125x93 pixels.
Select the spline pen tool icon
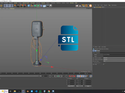[32, 6]
